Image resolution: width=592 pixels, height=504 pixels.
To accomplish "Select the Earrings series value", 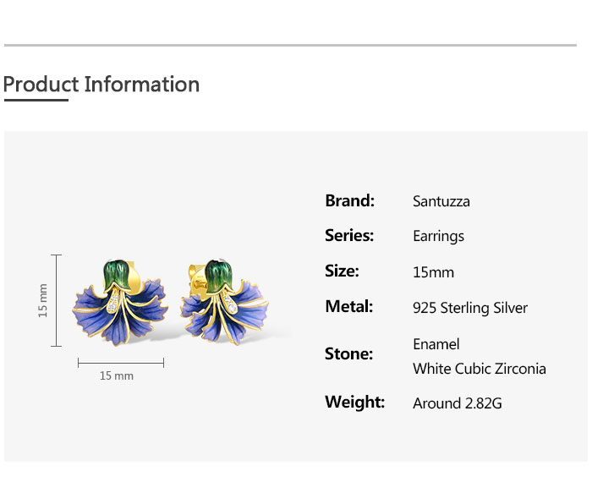I will click(x=438, y=236).
